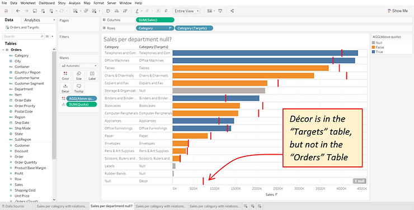Click the Presentation mode icon
The image size is (414, 210).
[x=220, y=11]
